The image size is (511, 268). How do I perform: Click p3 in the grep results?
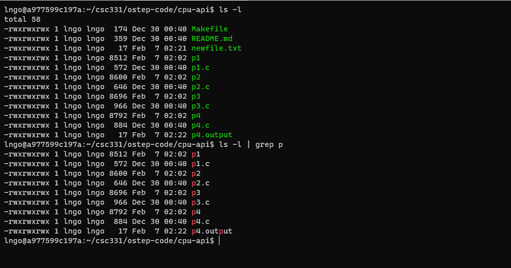196,193
